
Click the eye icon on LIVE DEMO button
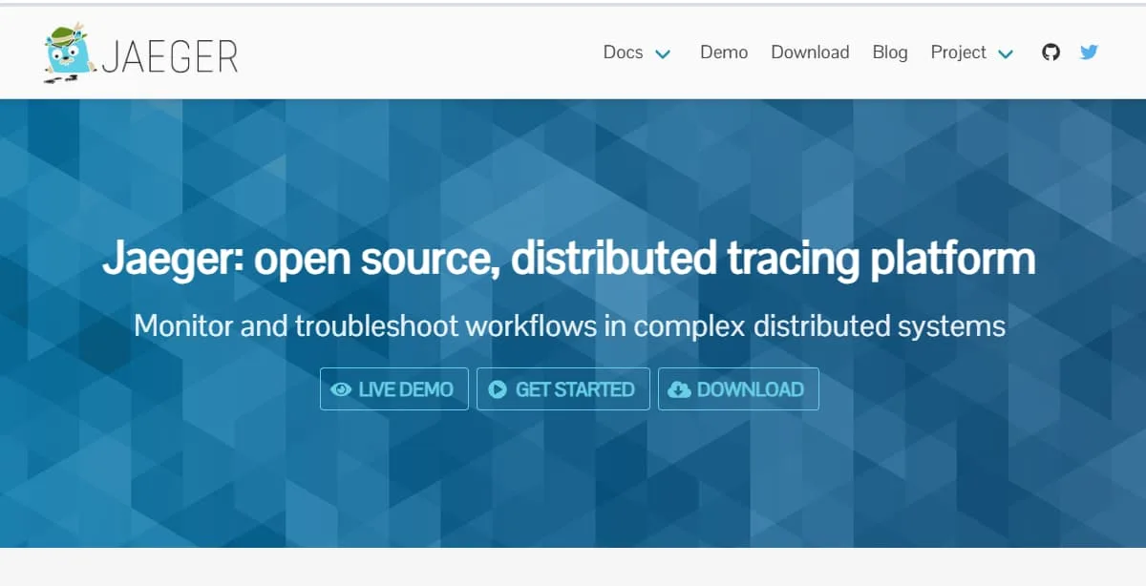[x=341, y=389]
